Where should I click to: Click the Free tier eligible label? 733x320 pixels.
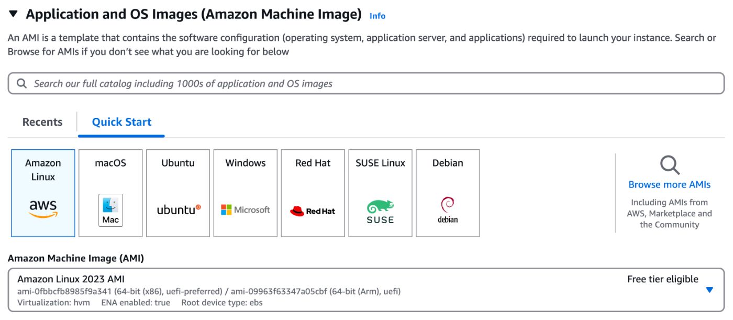click(662, 279)
